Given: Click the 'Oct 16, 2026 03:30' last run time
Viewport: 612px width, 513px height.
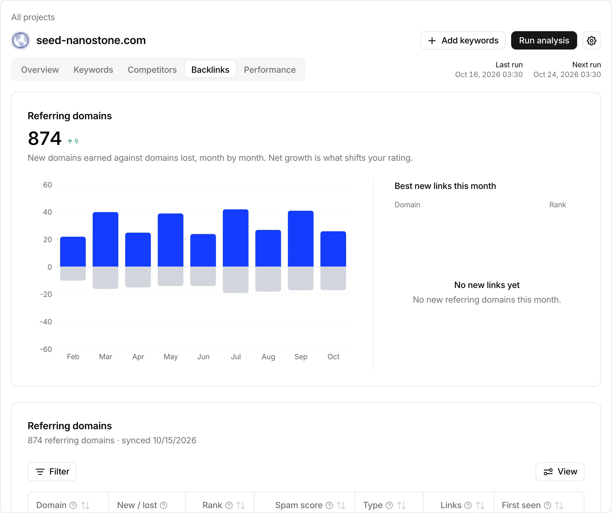Looking at the screenshot, I should [489, 75].
